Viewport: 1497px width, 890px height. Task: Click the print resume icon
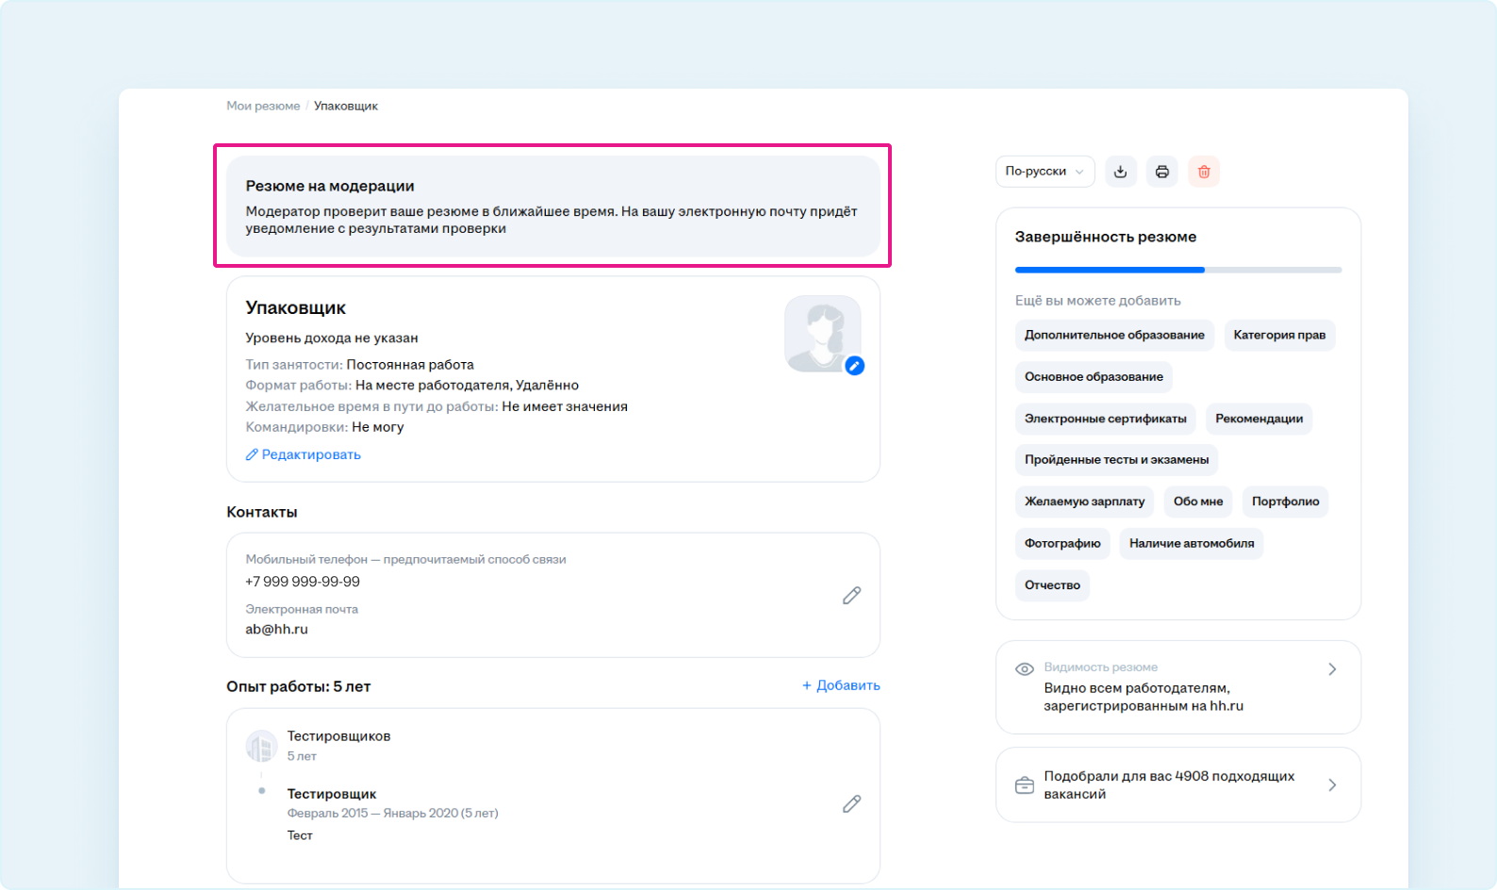click(x=1161, y=172)
